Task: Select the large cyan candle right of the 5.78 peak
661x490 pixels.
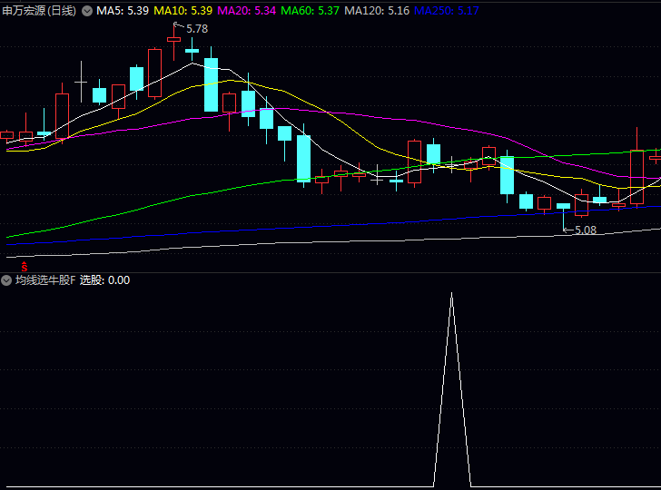Action: [x=211, y=84]
